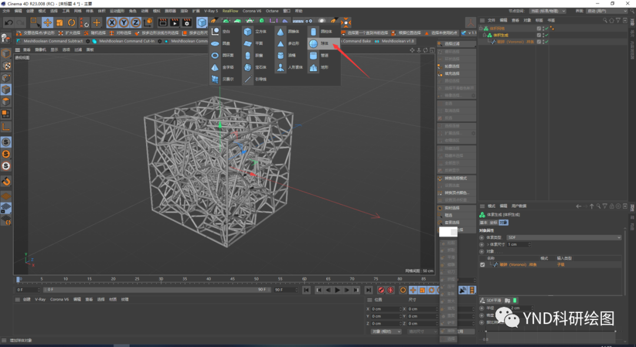Switch to Texture mode in left sidebar

pyautogui.click(x=6, y=66)
